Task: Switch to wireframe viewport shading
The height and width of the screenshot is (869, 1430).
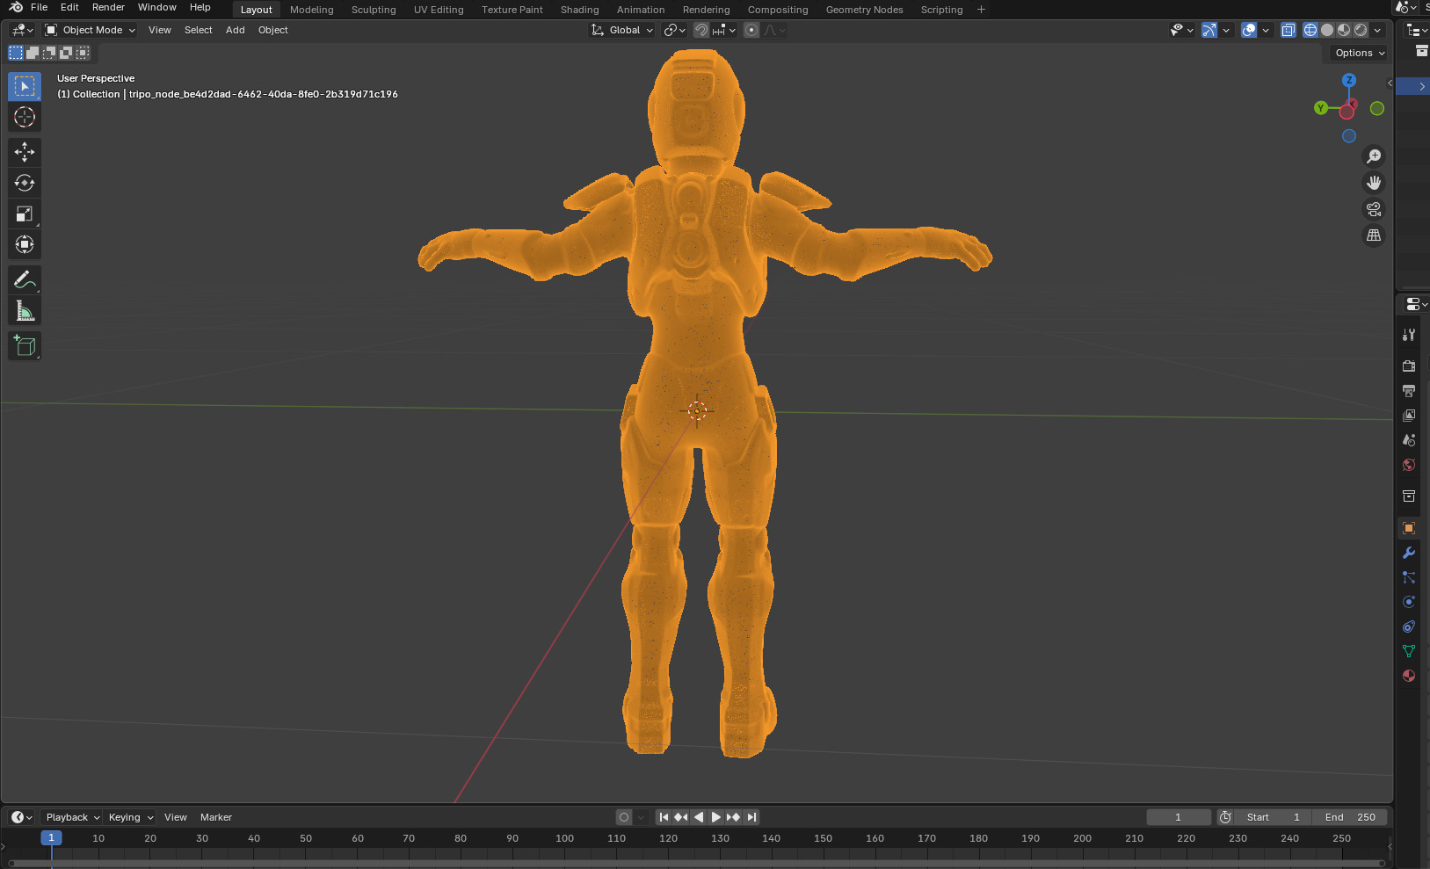Action: point(1310,30)
